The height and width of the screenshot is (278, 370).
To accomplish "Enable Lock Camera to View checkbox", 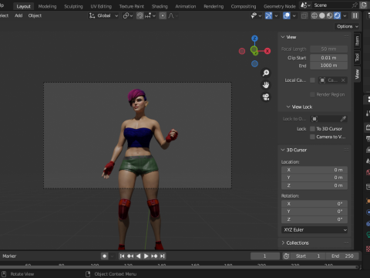I will (x=312, y=137).
